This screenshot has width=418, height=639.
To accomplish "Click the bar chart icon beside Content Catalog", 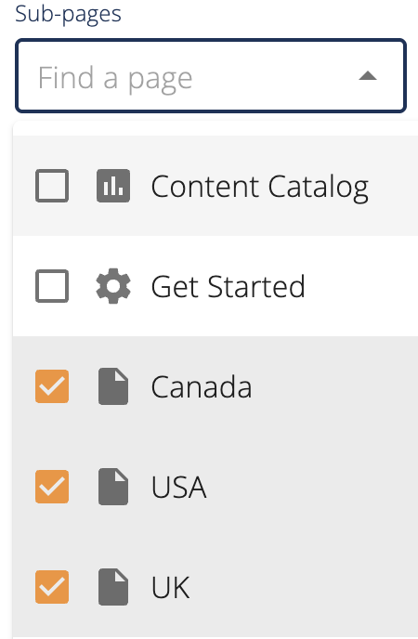I will [113, 186].
